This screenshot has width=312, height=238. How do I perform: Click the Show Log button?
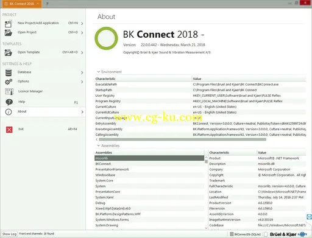click(9, 234)
